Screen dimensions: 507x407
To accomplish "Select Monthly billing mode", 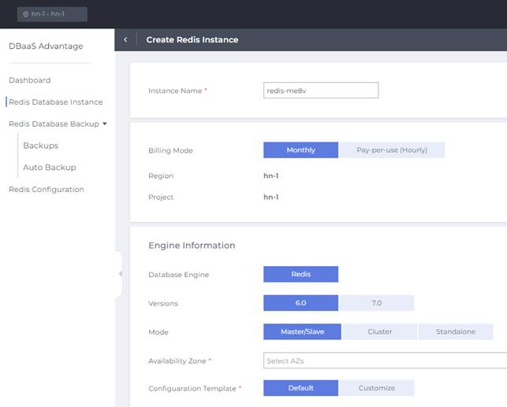I will 300,150.
